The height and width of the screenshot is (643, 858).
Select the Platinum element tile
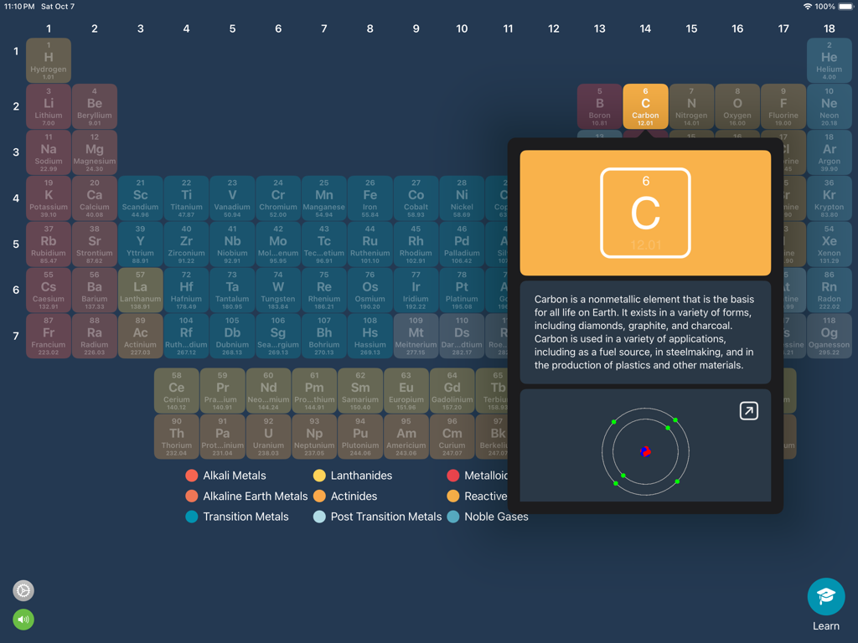coord(462,289)
